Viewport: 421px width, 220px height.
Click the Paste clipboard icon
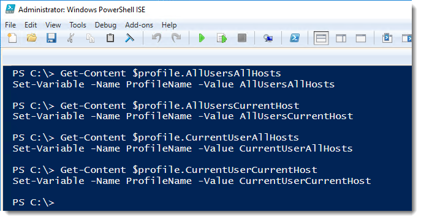[110, 38]
